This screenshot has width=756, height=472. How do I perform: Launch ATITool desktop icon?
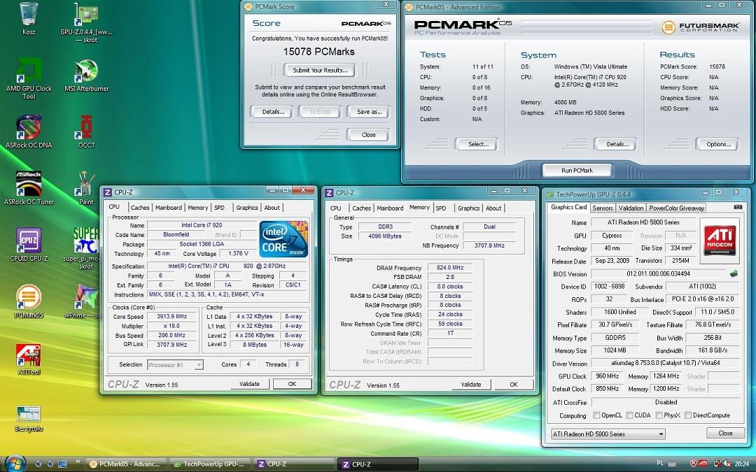(29, 359)
